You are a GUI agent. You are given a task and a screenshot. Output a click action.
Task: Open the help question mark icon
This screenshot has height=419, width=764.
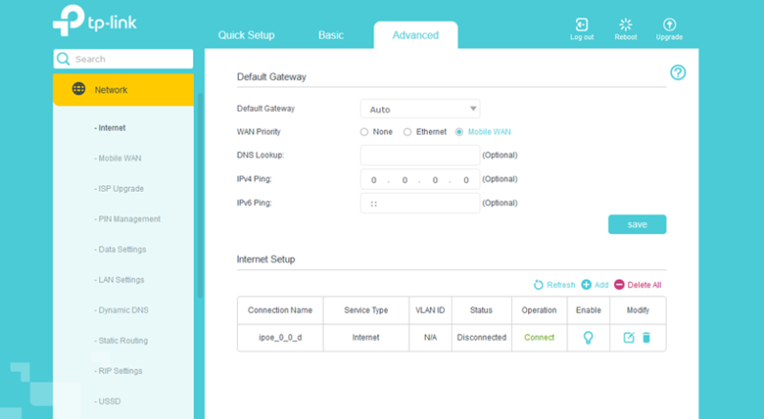(678, 73)
